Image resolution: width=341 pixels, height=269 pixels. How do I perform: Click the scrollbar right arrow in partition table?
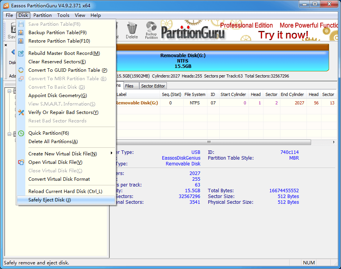click(x=334, y=142)
